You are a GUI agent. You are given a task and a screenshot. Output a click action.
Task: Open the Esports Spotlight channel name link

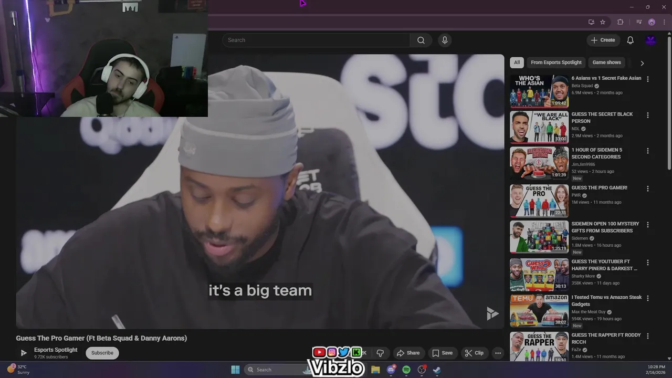point(56,350)
